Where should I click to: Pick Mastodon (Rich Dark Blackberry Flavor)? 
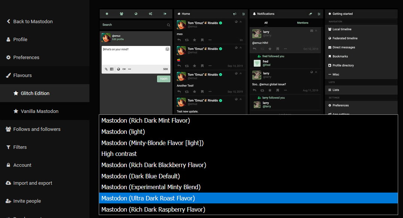tap(248, 165)
